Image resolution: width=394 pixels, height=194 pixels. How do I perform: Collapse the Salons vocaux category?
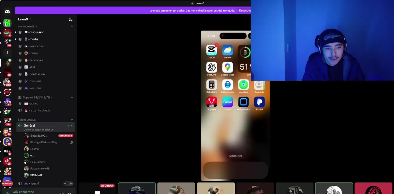(28, 120)
